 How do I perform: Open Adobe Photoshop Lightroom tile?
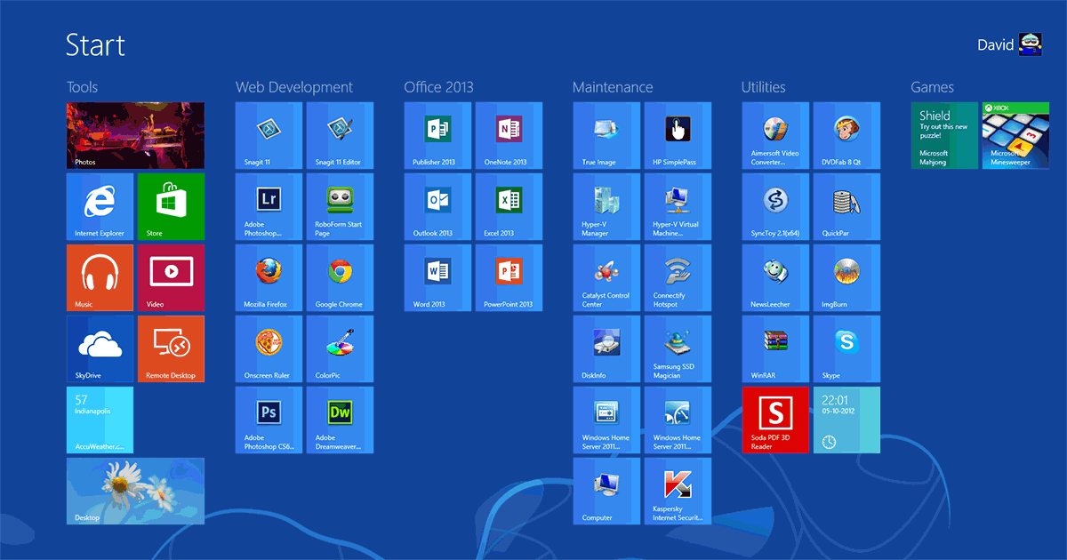pos(269,206)
